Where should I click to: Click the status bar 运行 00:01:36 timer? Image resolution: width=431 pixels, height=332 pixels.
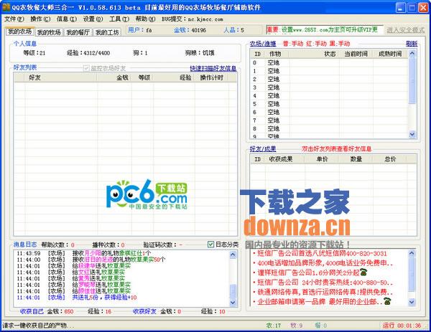click(x=402, y=326)
